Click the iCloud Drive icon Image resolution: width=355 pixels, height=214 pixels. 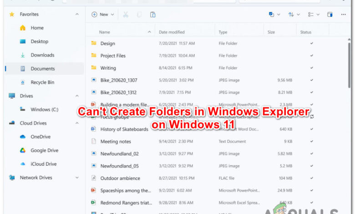[x=23, y=164]
